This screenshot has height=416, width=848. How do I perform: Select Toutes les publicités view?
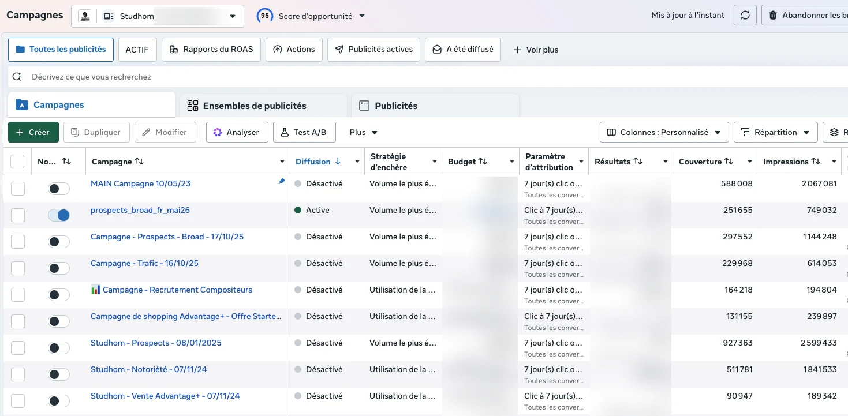(61, 50)
